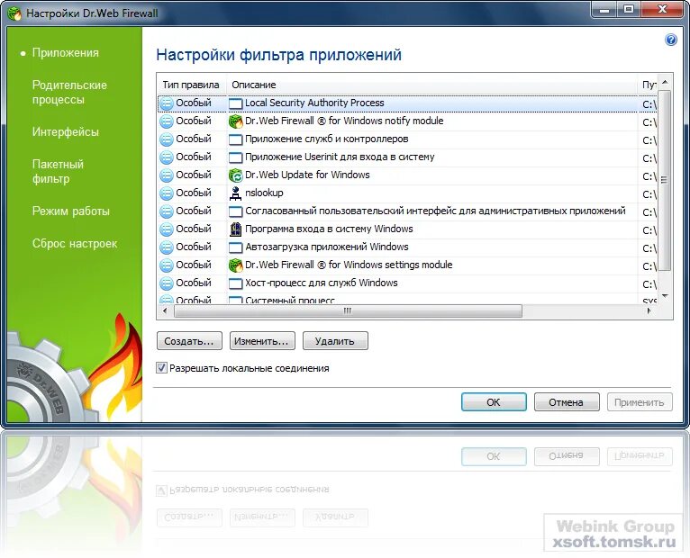Click the nslookup application icon
This screenshot has width=690, height=558.
[236, 193]
